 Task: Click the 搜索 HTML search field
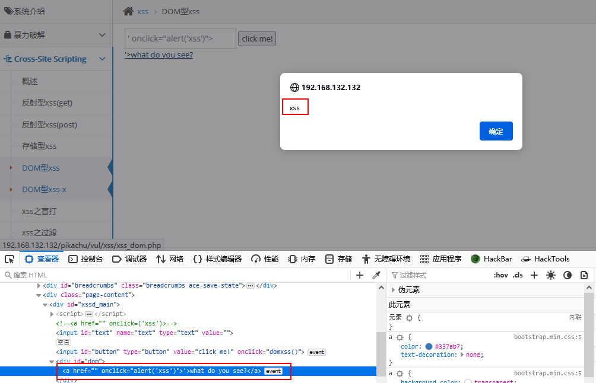point(177,275)
